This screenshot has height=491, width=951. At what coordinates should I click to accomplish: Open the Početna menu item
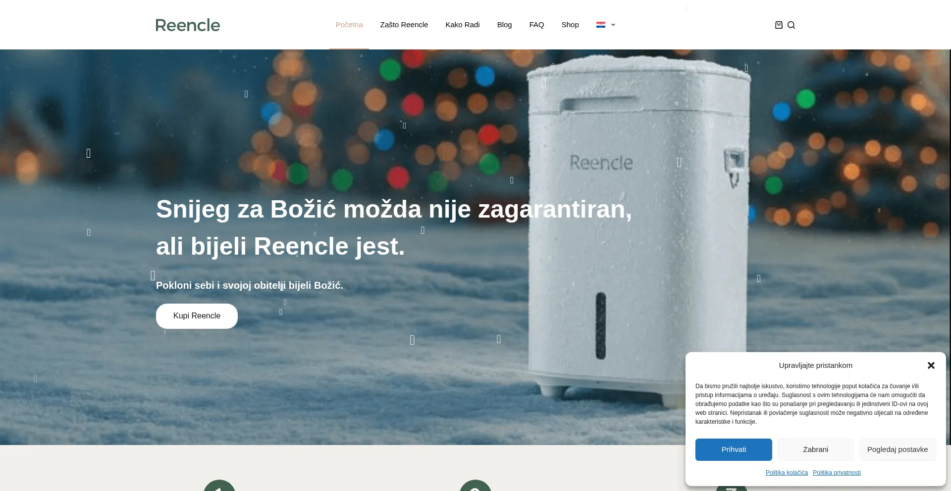[349, 25]
